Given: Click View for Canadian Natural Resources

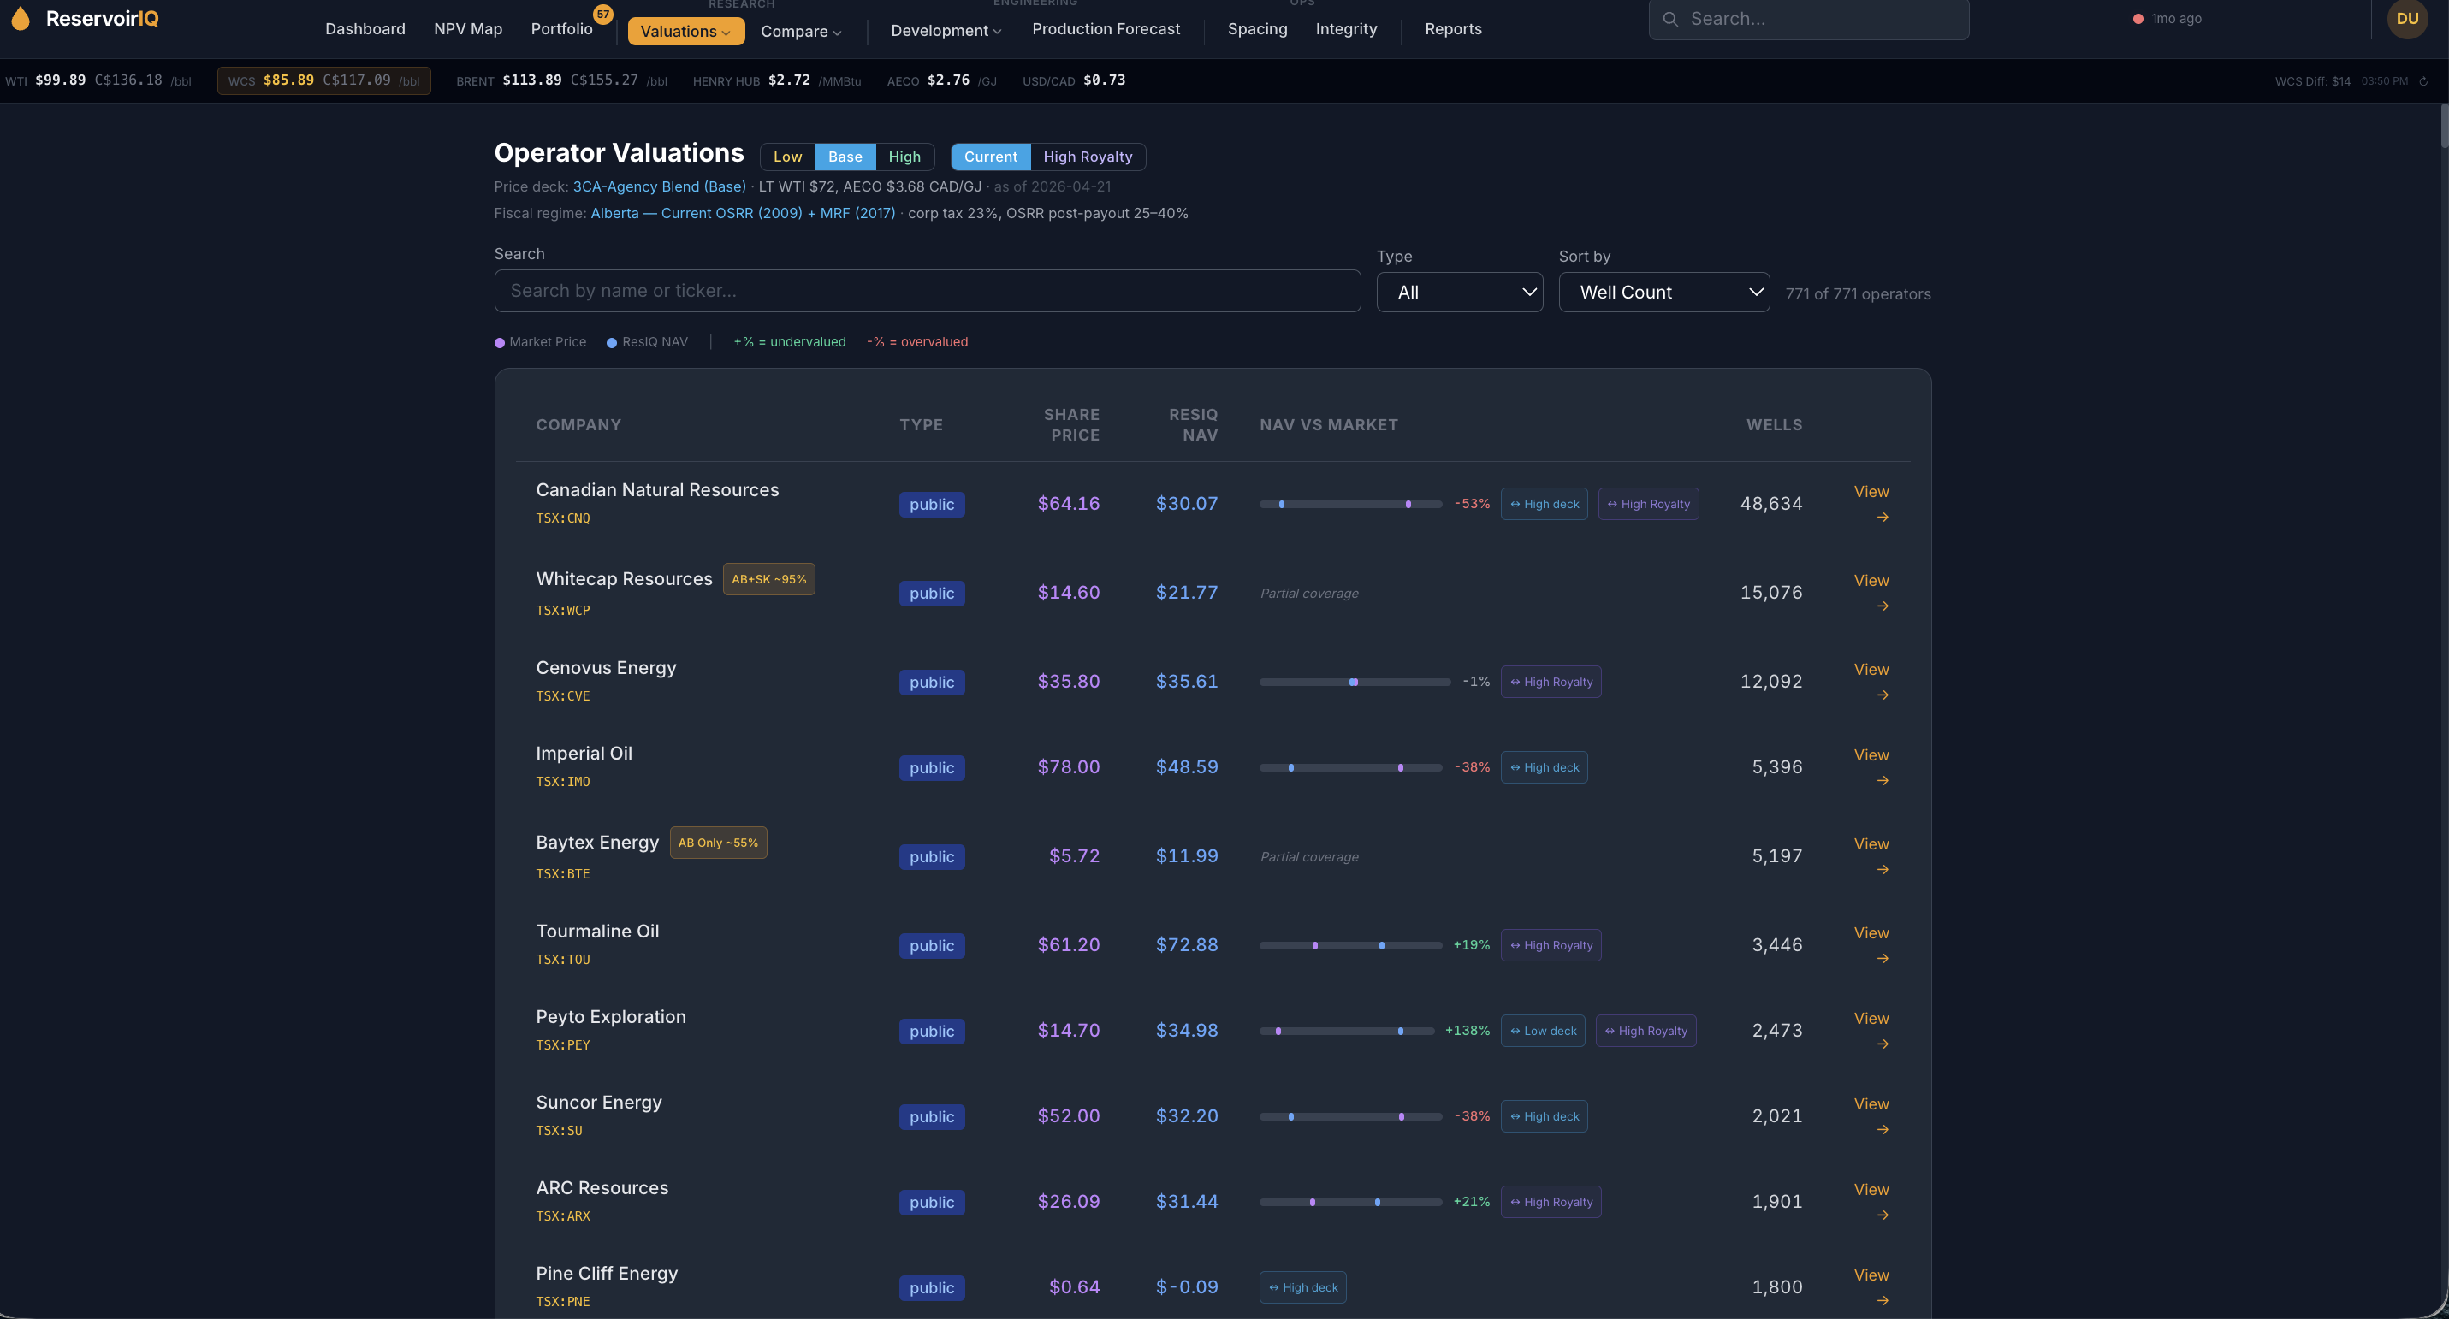Looking at the screenshot, I should pyautogui.click(x=1871, y=492).
